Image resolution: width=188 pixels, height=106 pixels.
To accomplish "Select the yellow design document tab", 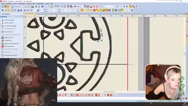I will click(29, 14).
